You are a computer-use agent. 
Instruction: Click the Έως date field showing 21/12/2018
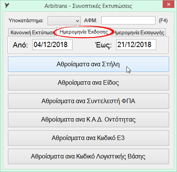click(136, 45)
